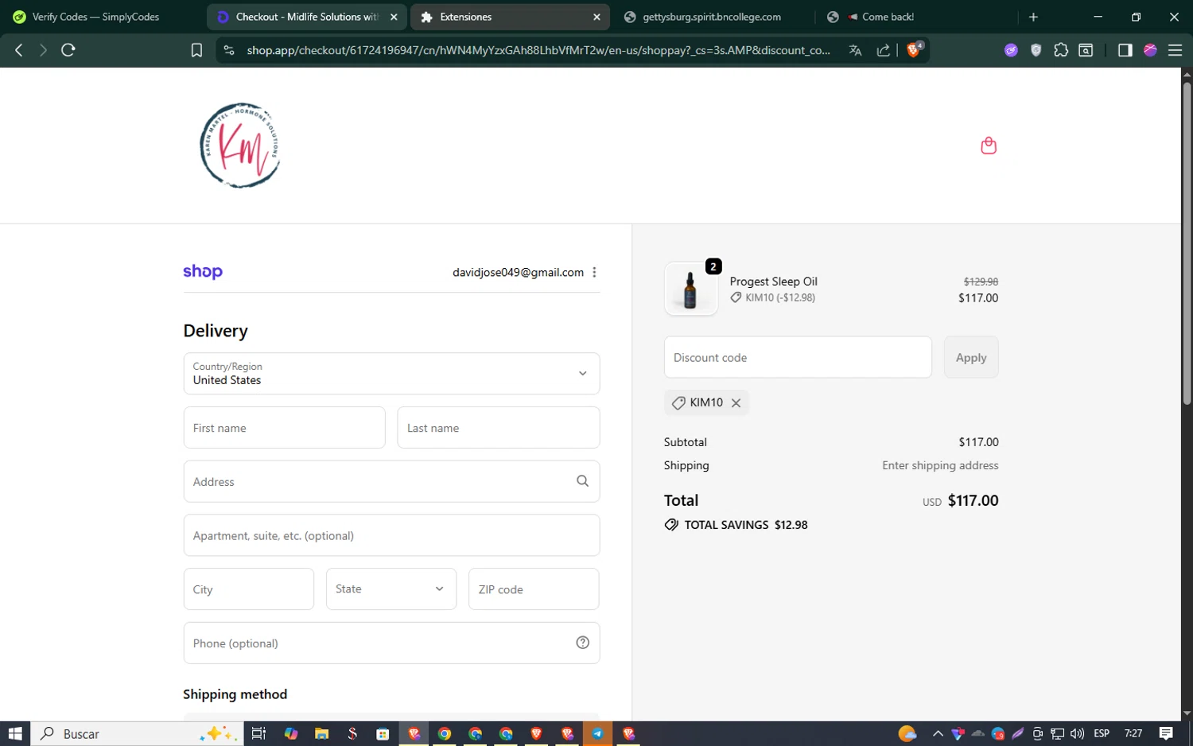Focus the First name field
The width and height of the screenshot is (1193, 746).
pos(284,428)
